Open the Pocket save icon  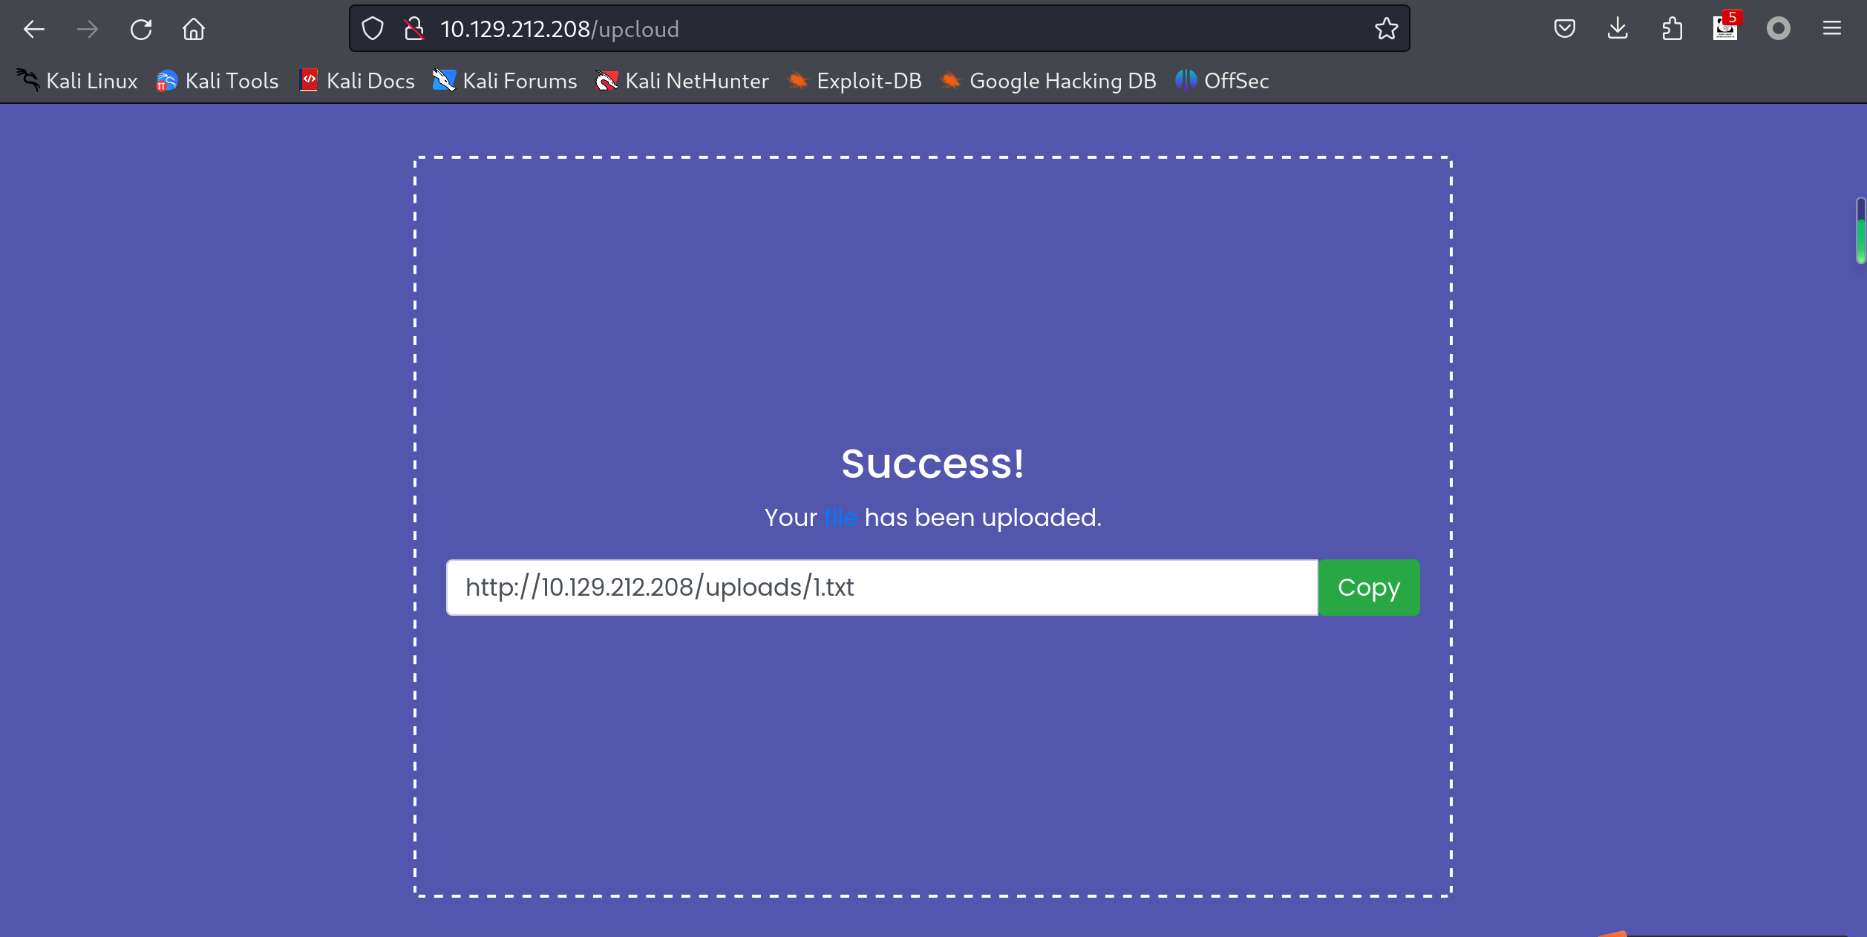click(1564, 29)
